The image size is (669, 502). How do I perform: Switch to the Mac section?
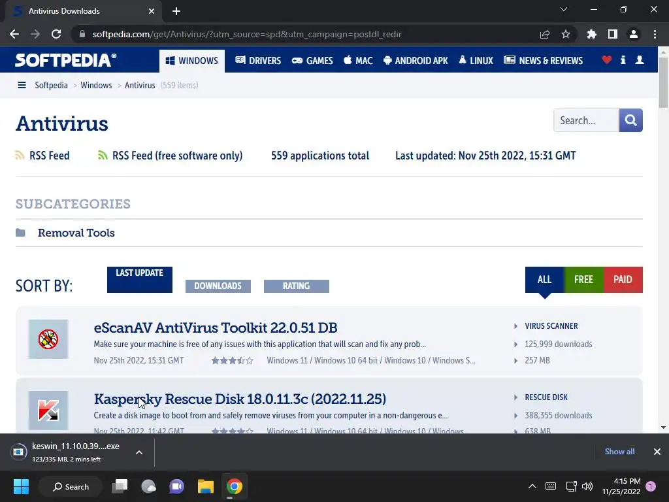pos(358,61)
